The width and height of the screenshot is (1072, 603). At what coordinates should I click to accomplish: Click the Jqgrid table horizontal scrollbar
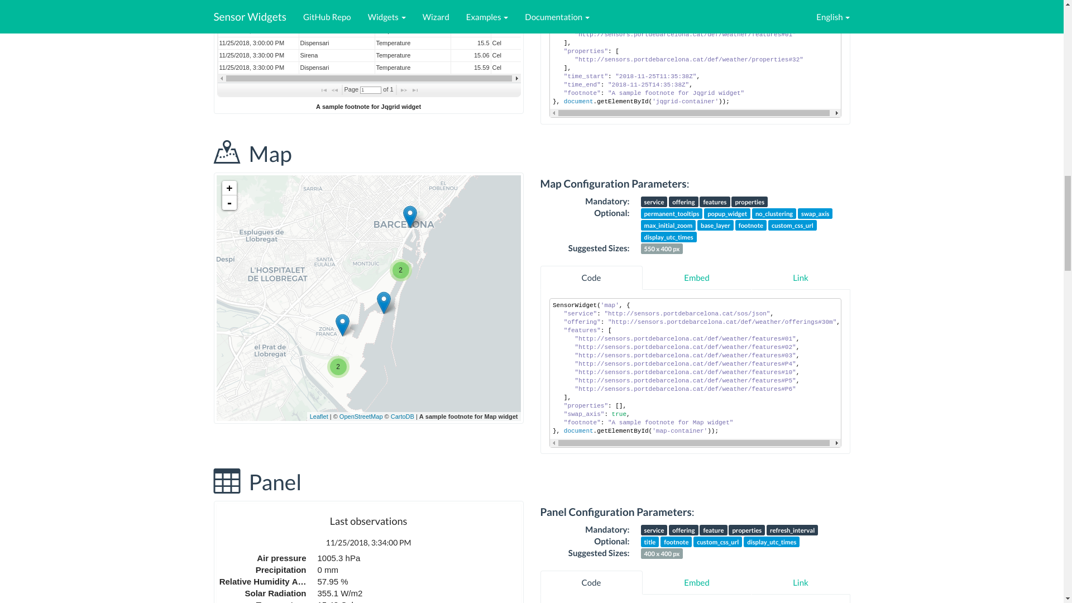368,79
